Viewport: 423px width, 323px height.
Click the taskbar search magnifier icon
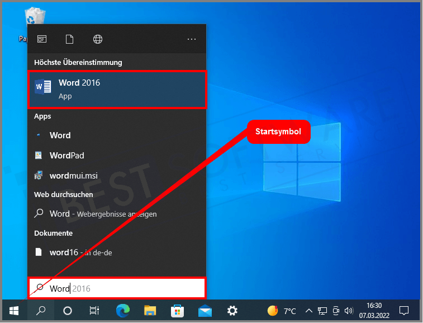(41, 311)
